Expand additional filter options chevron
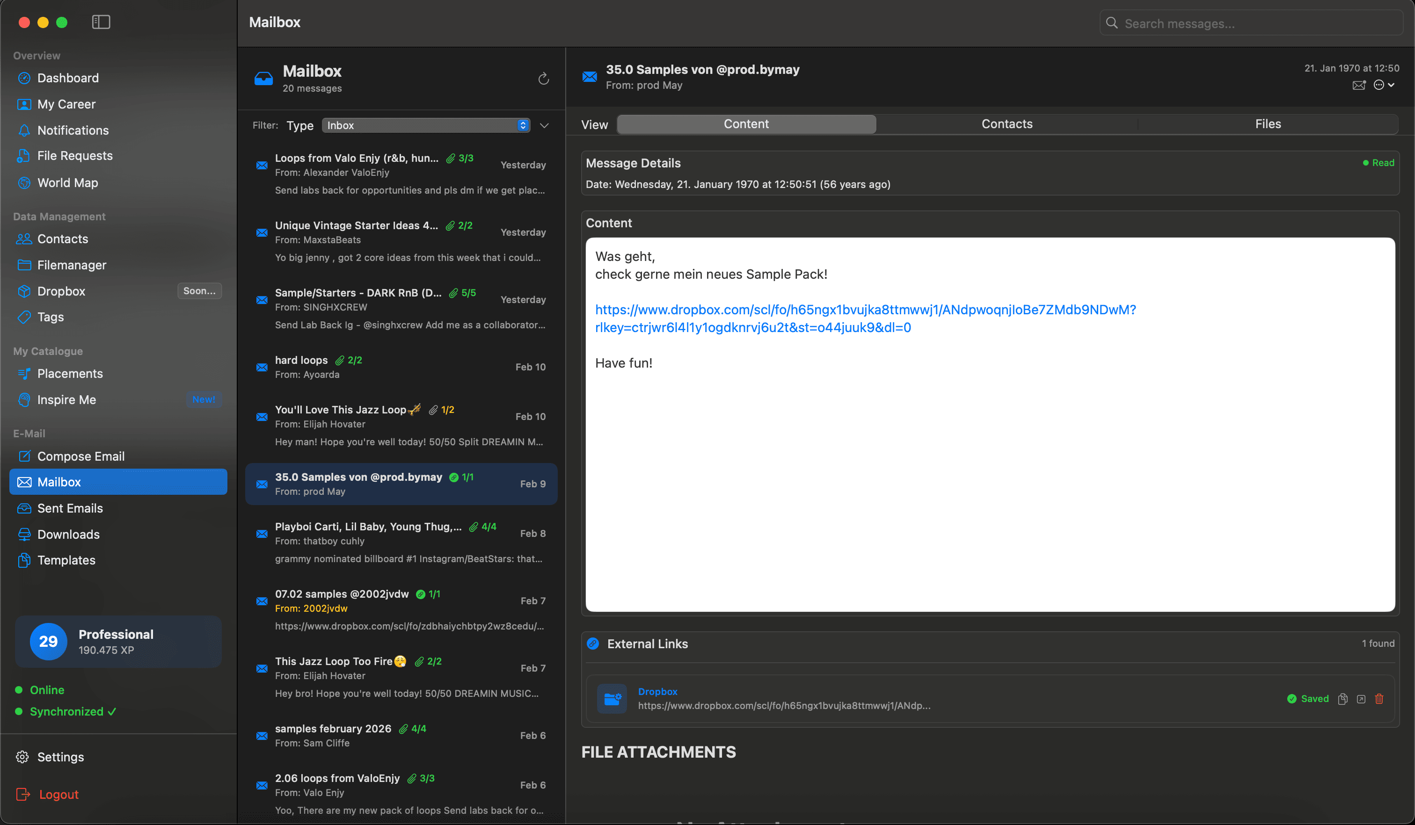Screen dimensions: 1415x825 pos(544,125)
